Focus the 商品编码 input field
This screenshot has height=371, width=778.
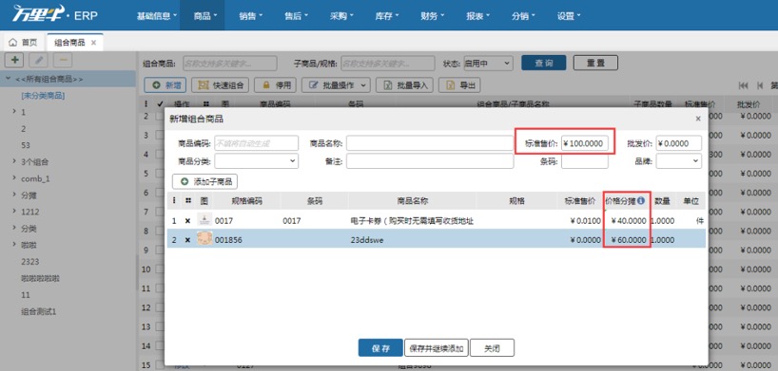(256, 143)
